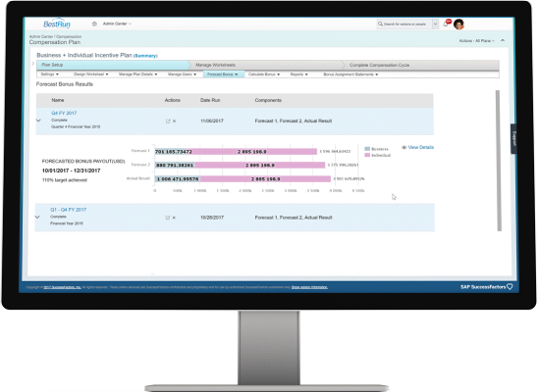This screenshot has width=538, height=392.
Task: Open the notifications bell icon
Action: [446, 24]
